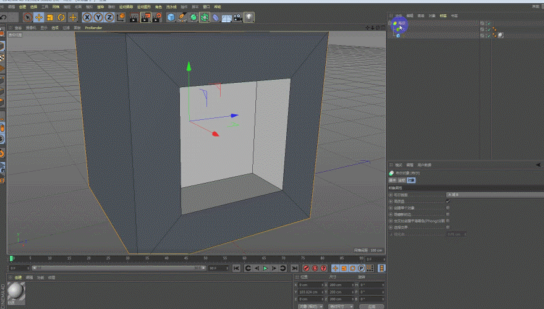Click Record active objects red button
This screenshot has width=544, height=309.
point(306,268)
